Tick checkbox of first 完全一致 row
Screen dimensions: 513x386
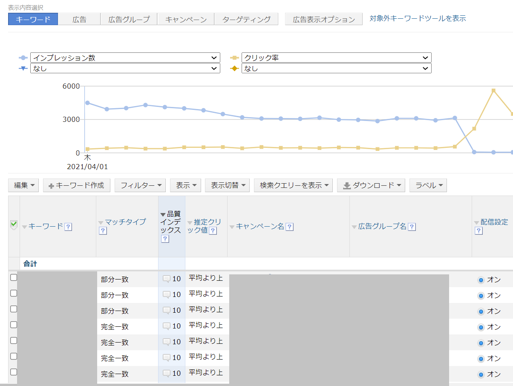tap(14, 325)
